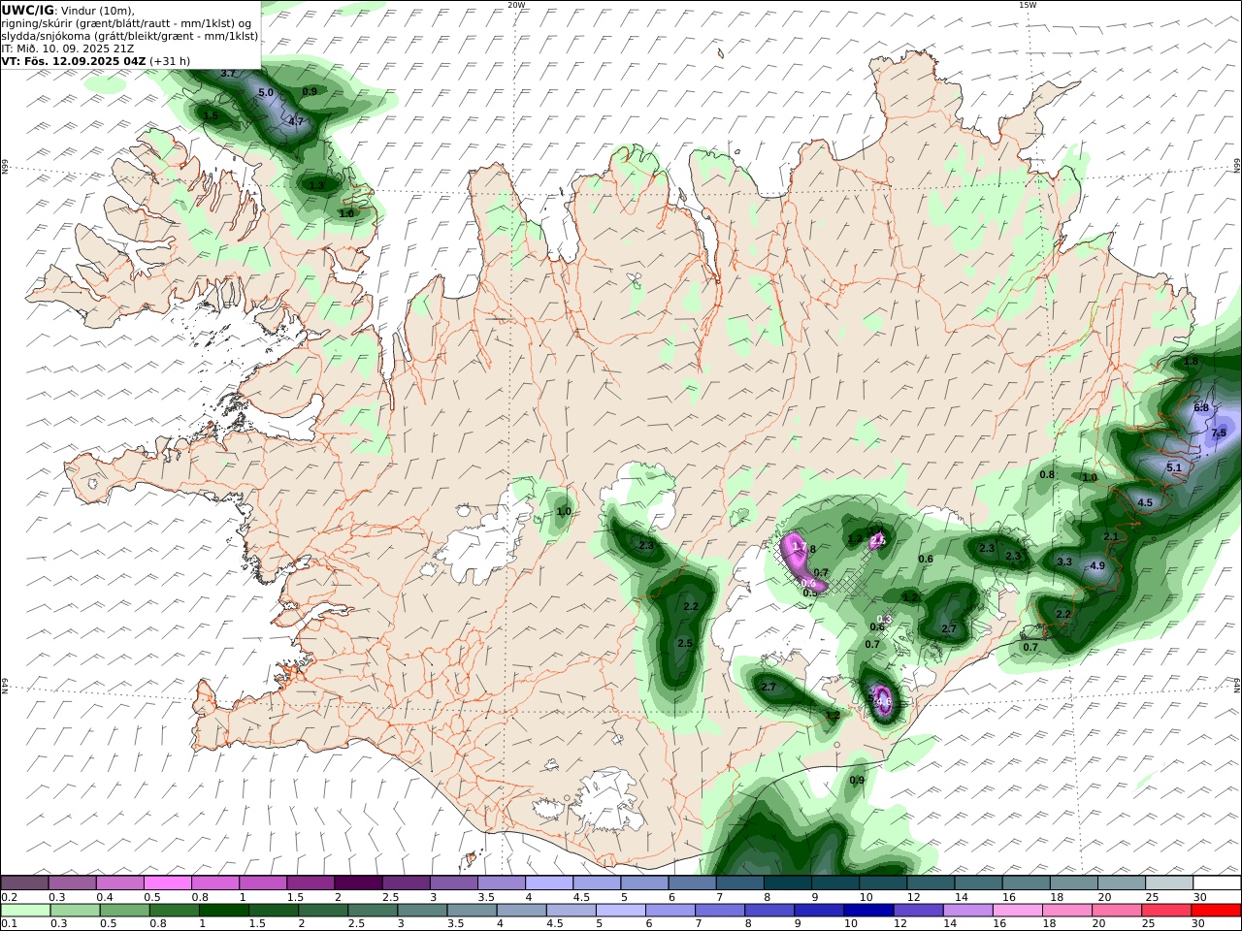The image size is (1242, 931).
Task: Click the 0.2 label on the upper scale
Action: point(8,897)
